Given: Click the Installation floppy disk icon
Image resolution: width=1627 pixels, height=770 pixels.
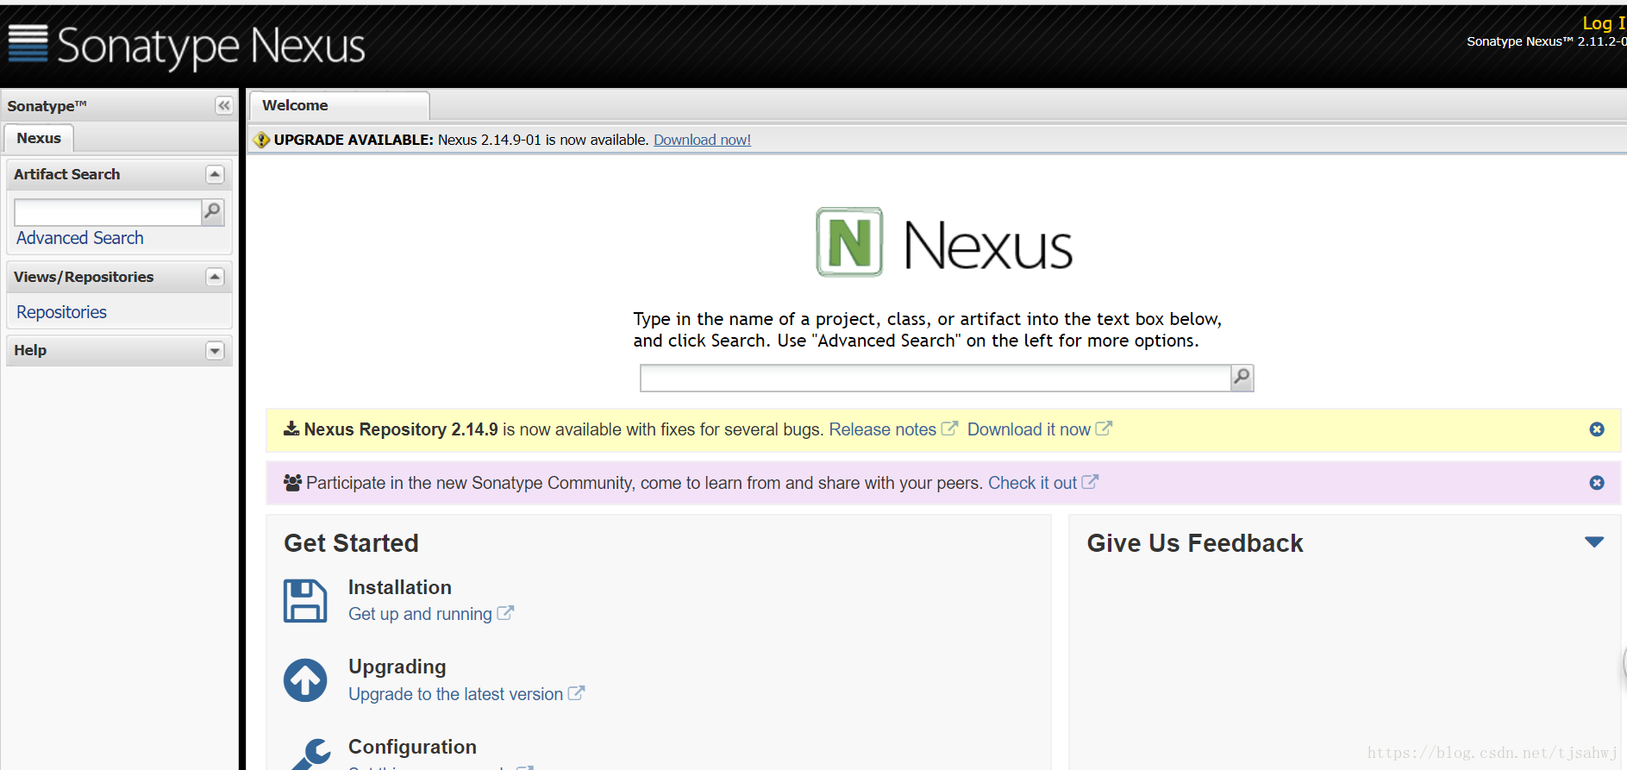Looking at the screenshot, I should click(x=305, y=600).
